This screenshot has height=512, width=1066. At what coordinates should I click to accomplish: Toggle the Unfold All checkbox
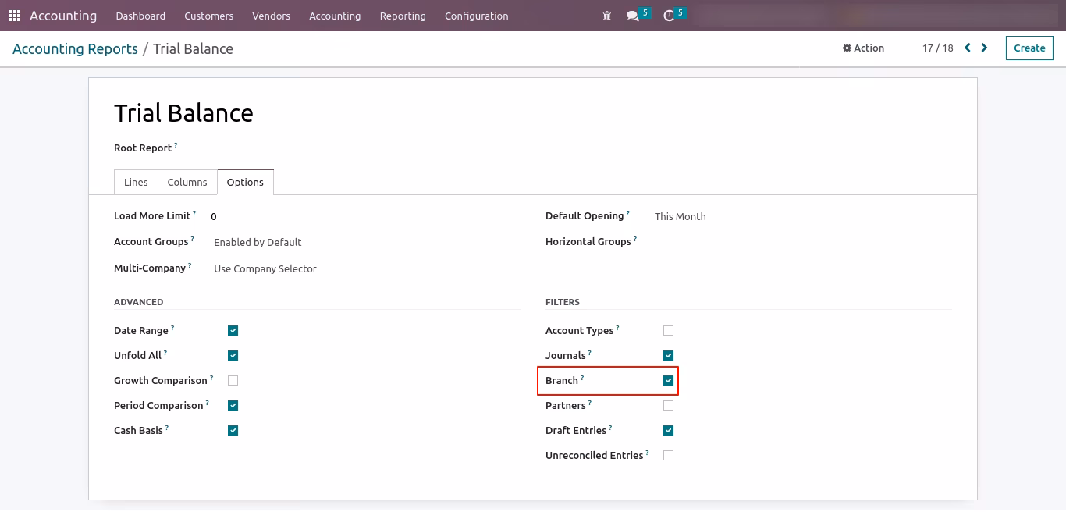pos(233,355)
